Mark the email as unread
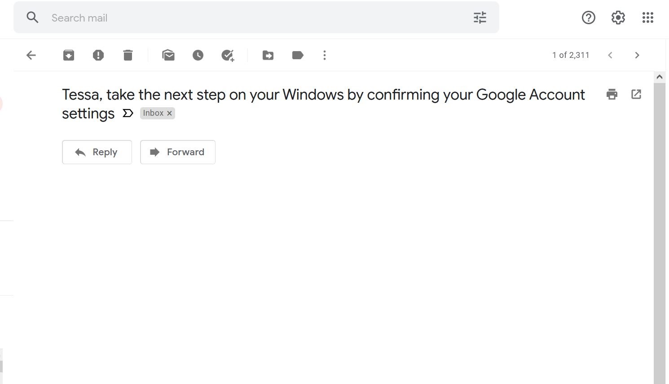The image size is (669, 384). tap(168, 55)
